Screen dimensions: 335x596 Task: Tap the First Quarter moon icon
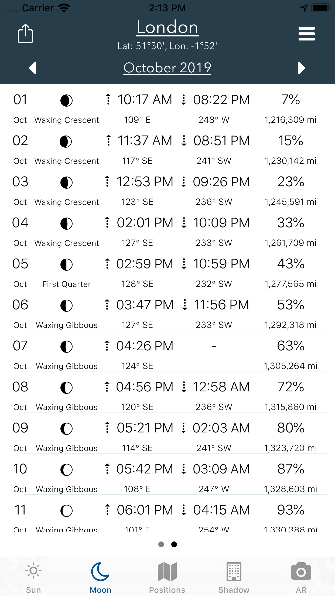coord(66,265)
